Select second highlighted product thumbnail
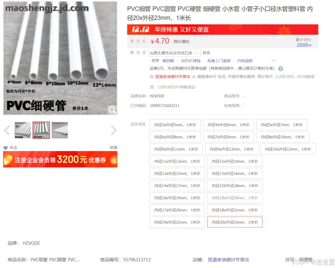Screen dimensions: 336x268 point(41,130)
